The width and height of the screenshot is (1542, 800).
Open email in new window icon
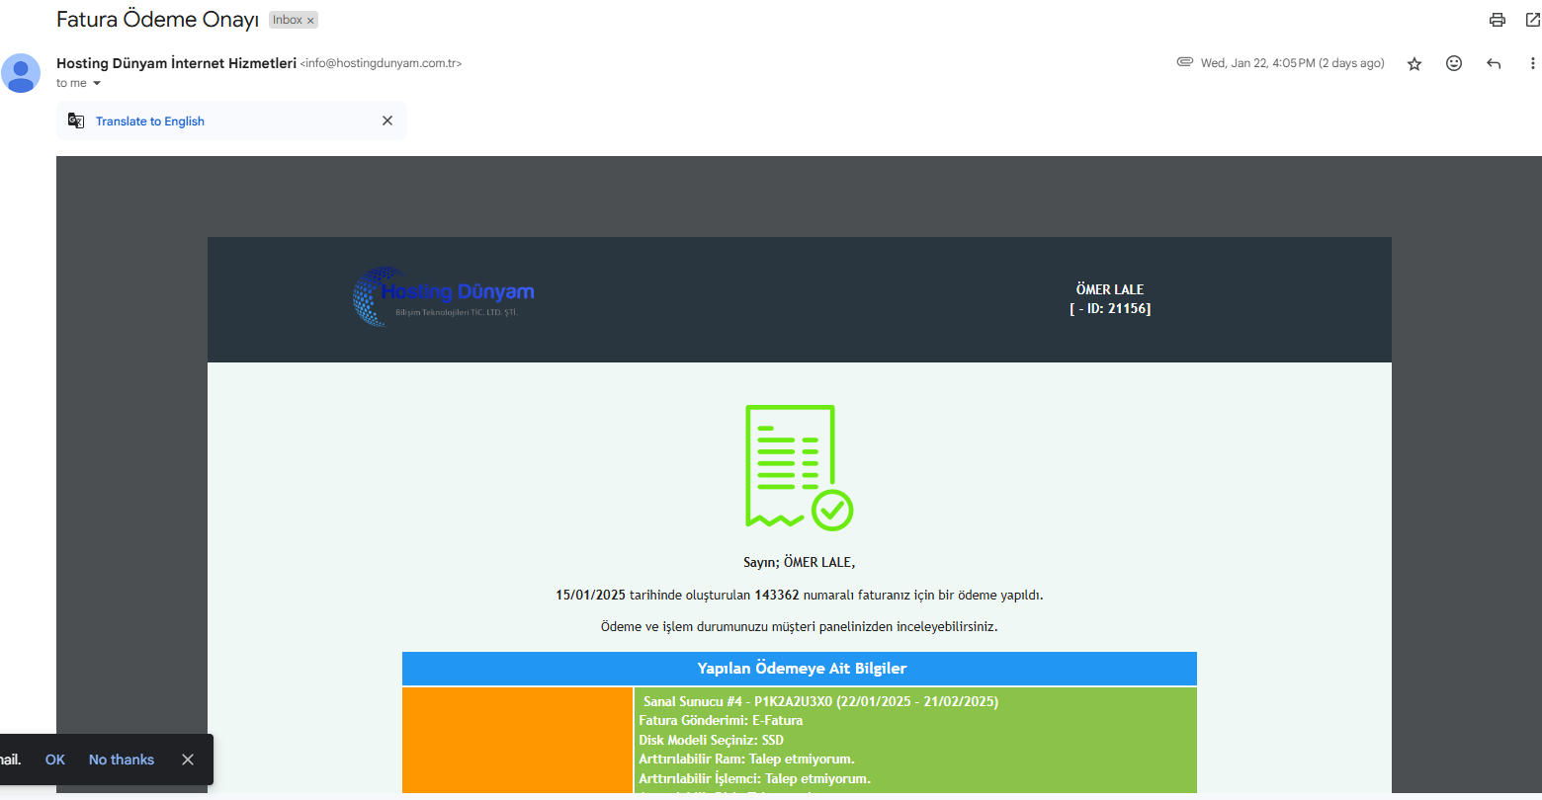tap(1533, 20)
